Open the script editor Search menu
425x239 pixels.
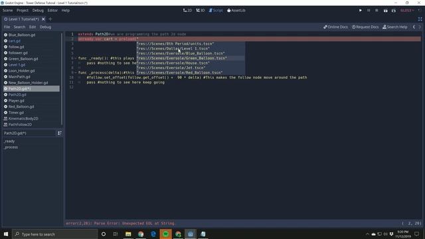pyautogui.click(x=19, y=27)
